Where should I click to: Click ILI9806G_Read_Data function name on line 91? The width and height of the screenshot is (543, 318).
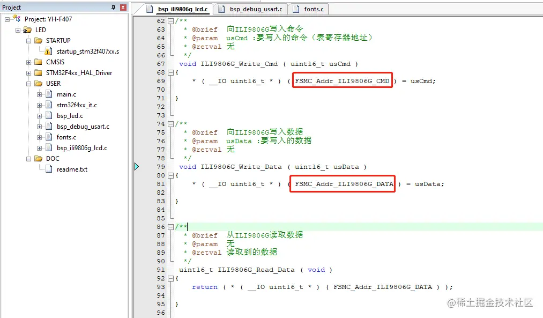(x=256, y=270)
